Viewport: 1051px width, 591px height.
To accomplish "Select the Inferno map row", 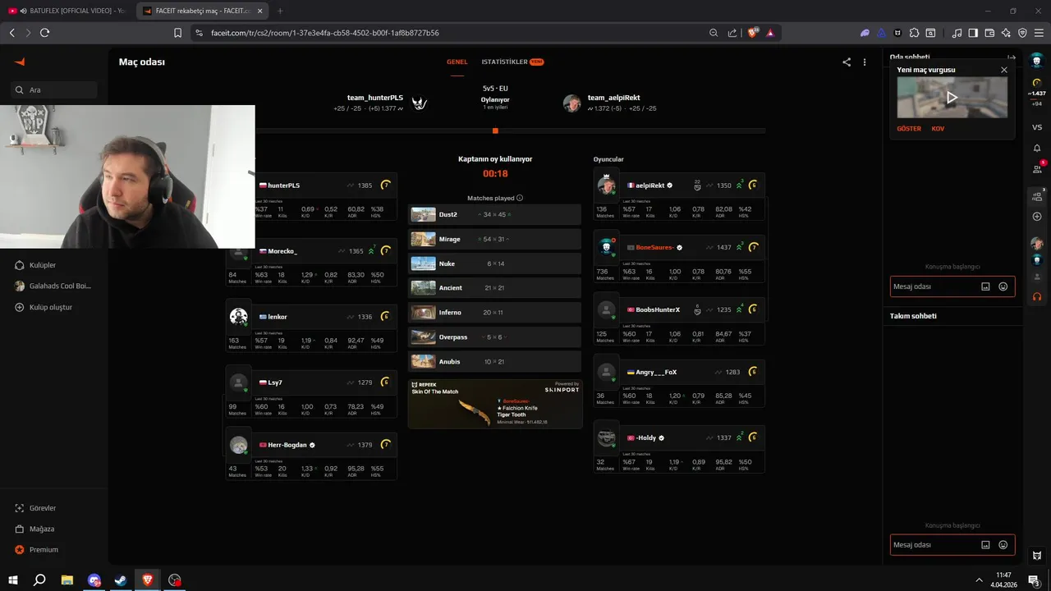I will tap(494, 313).
